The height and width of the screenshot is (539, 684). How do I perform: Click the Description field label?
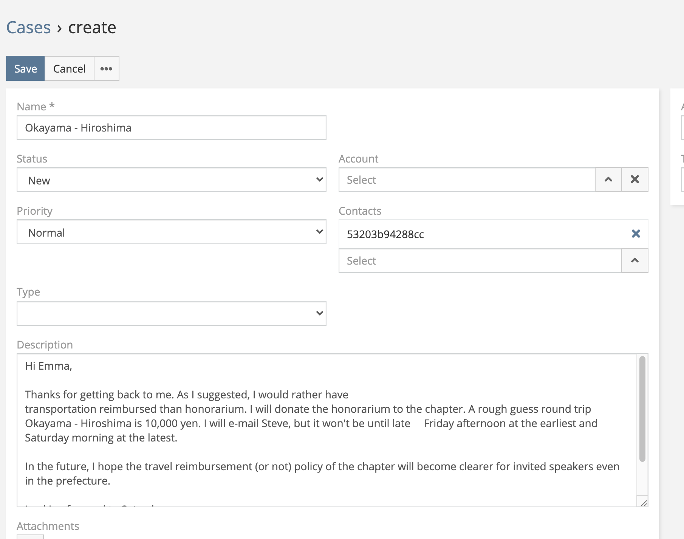point(45,345)
